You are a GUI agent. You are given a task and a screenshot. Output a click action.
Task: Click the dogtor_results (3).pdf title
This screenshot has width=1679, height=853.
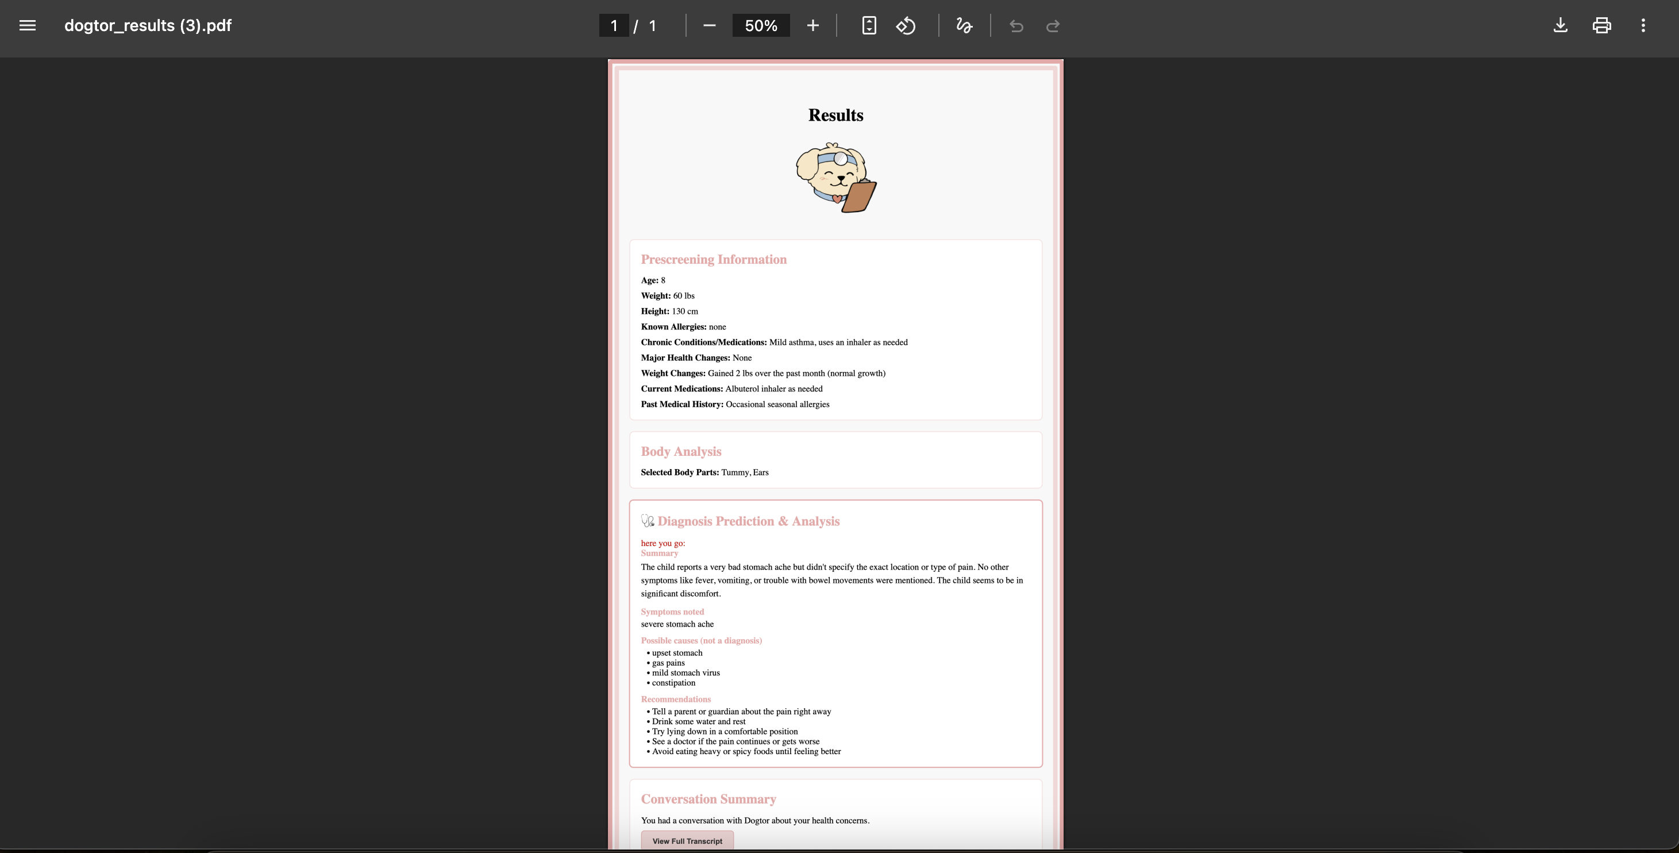click(148, 25)
